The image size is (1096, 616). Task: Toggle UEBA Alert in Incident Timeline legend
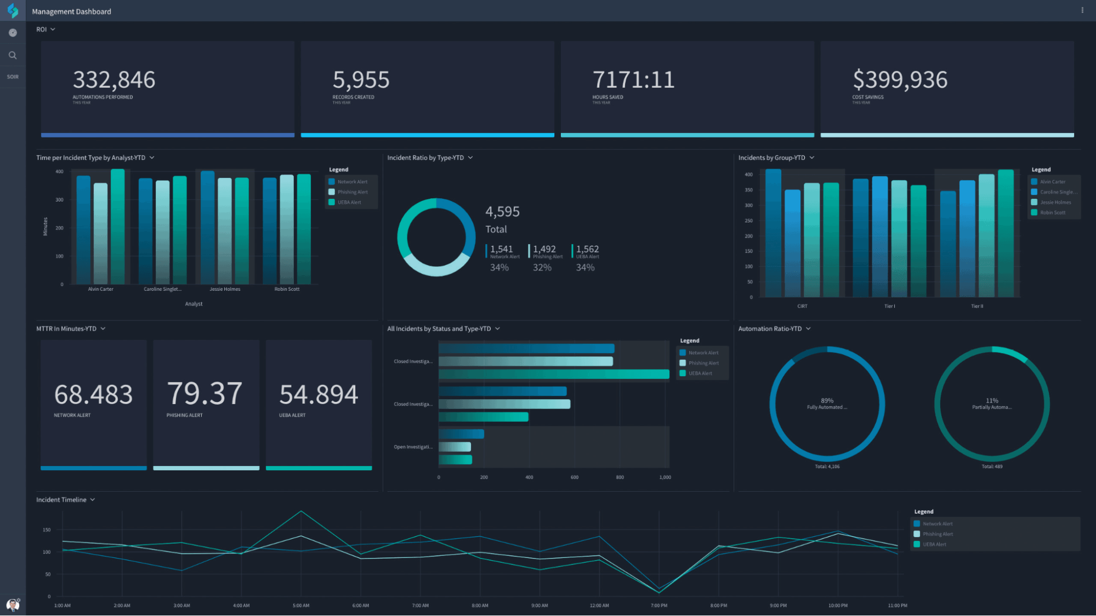click(x=934, y=544)
